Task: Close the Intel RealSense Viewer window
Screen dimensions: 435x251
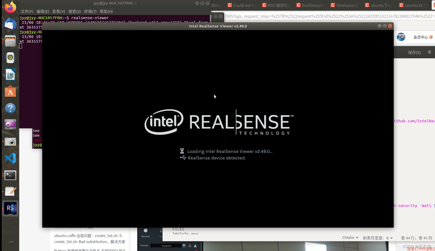Action: (x=390, y=26)
